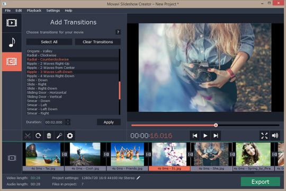The width and height of the screenshot is (286, 191).
Task: Open the Edit menu
Action: [19, 11]
